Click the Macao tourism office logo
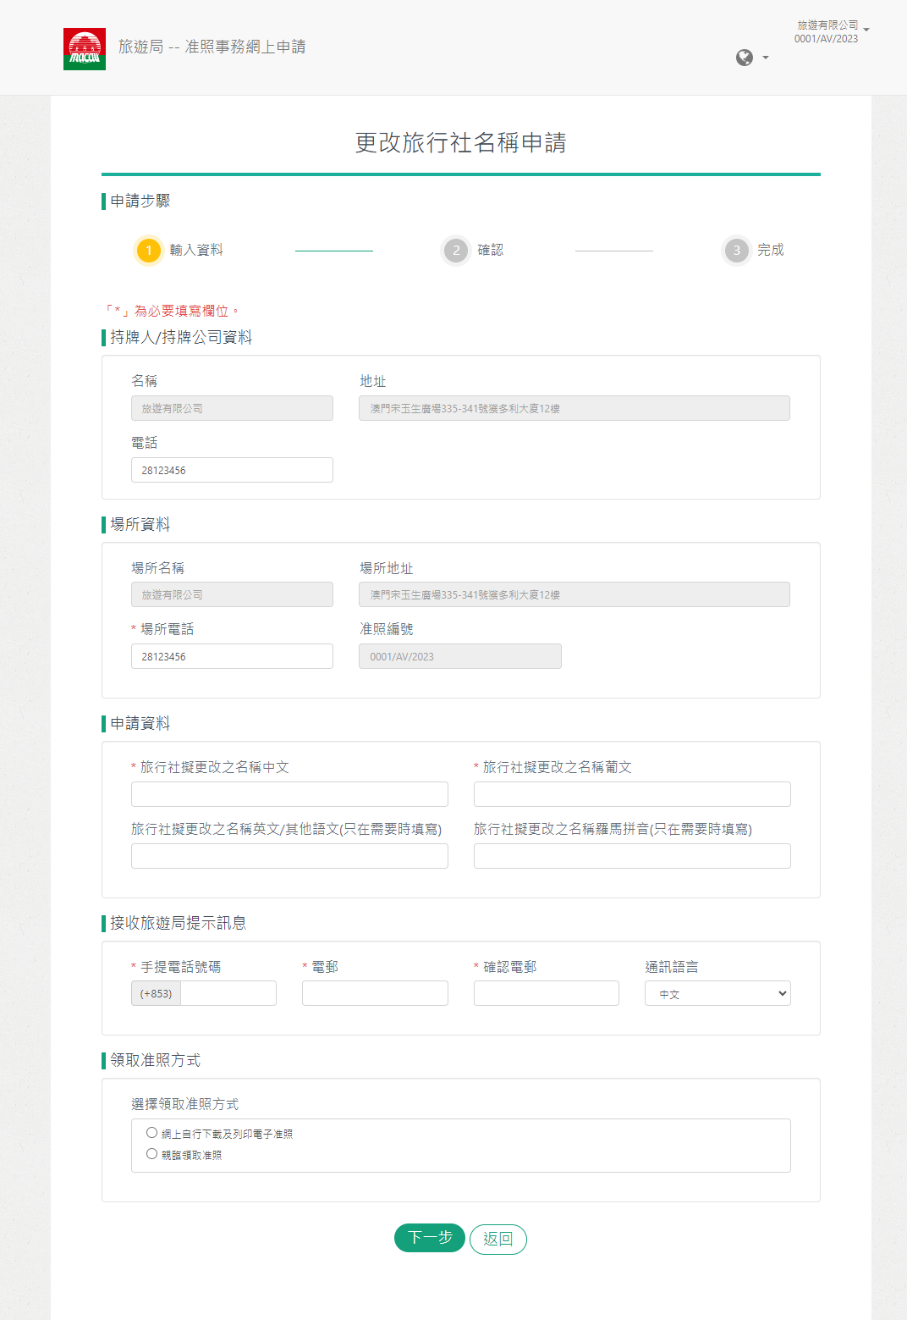 click(x=85, y=49)
